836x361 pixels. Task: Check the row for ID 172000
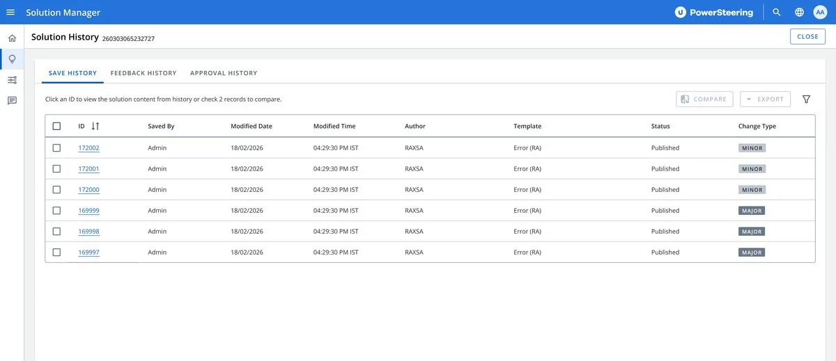[x=56, y=190]
